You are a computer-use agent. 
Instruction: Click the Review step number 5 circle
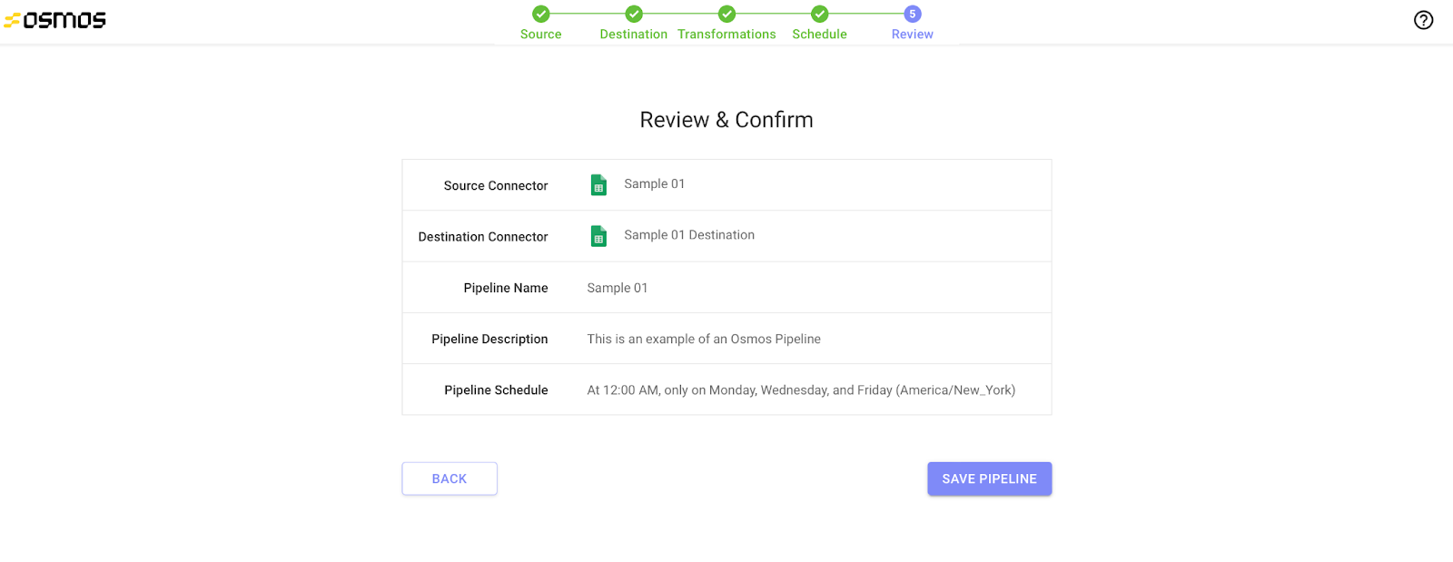[912, 14]
